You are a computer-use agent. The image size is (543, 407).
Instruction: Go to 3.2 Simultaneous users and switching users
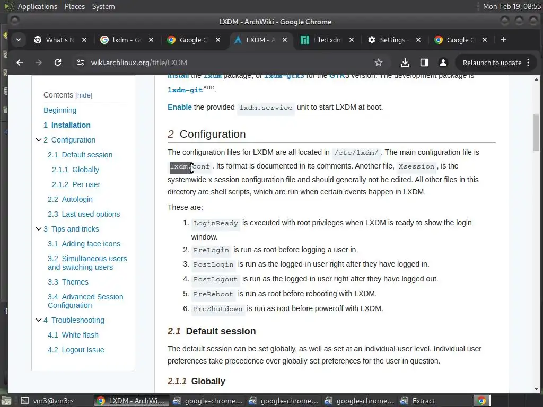click(87, 263)
